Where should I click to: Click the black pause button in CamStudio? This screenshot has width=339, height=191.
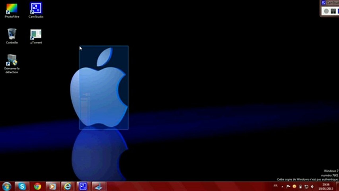tap(333, 11)
